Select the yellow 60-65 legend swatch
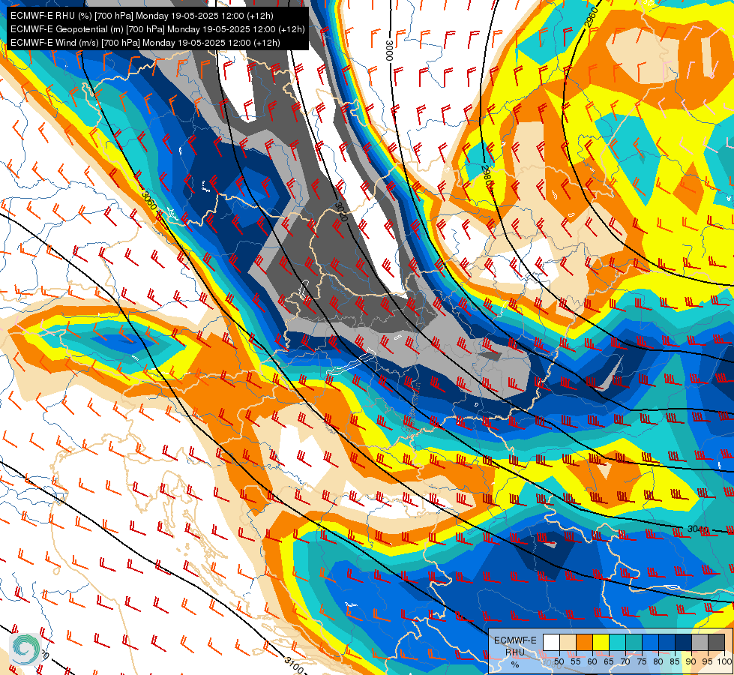Image resolution: width=734 pixels, height=675 pixels. [x=601, y=642]
